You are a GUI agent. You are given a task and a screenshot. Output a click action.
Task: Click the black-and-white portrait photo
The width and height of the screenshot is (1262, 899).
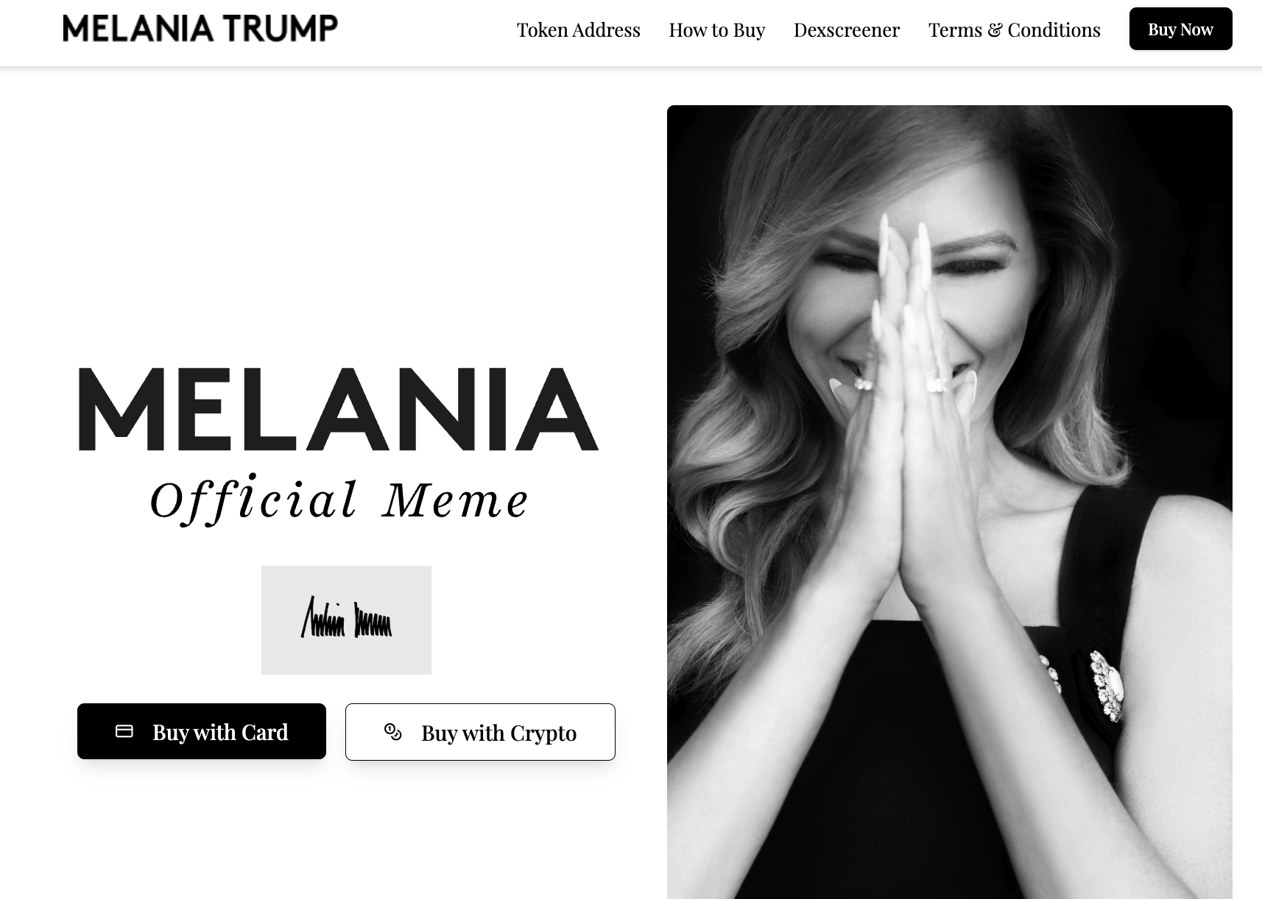[x=950, y=502]
